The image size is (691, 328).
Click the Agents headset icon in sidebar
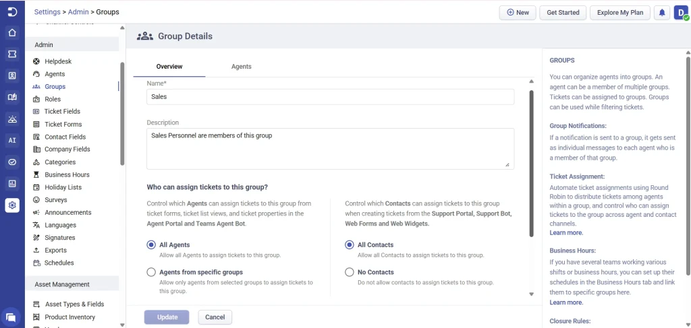click(36, 74)
